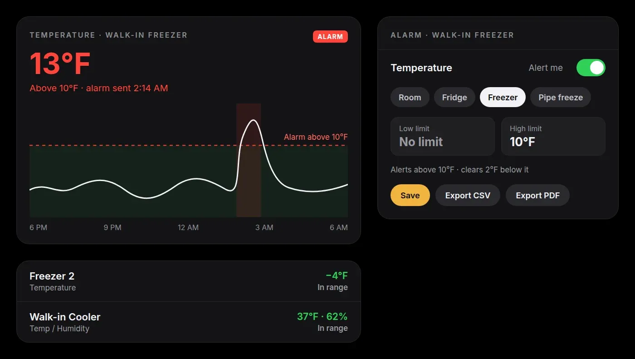Edit the Low limit field
This screenshot has width=635, height=359.
click(x=443, y=136)
